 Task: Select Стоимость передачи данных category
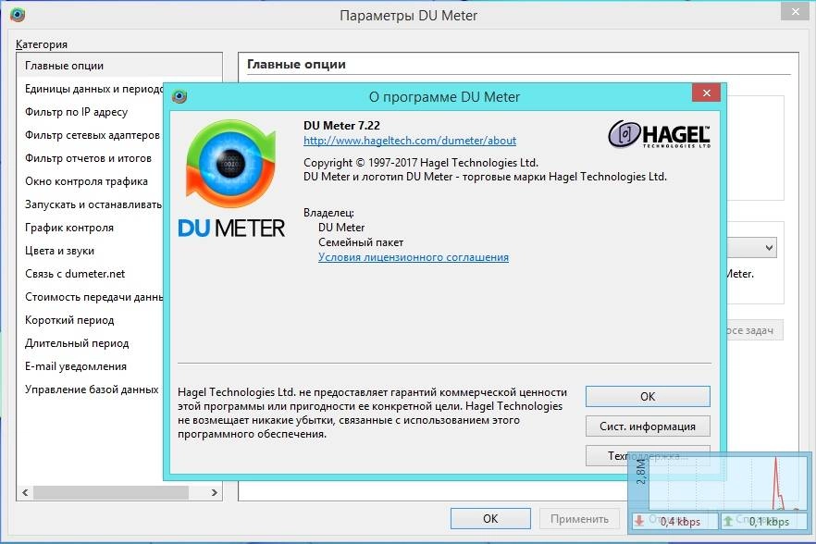[x=91, y=297]
